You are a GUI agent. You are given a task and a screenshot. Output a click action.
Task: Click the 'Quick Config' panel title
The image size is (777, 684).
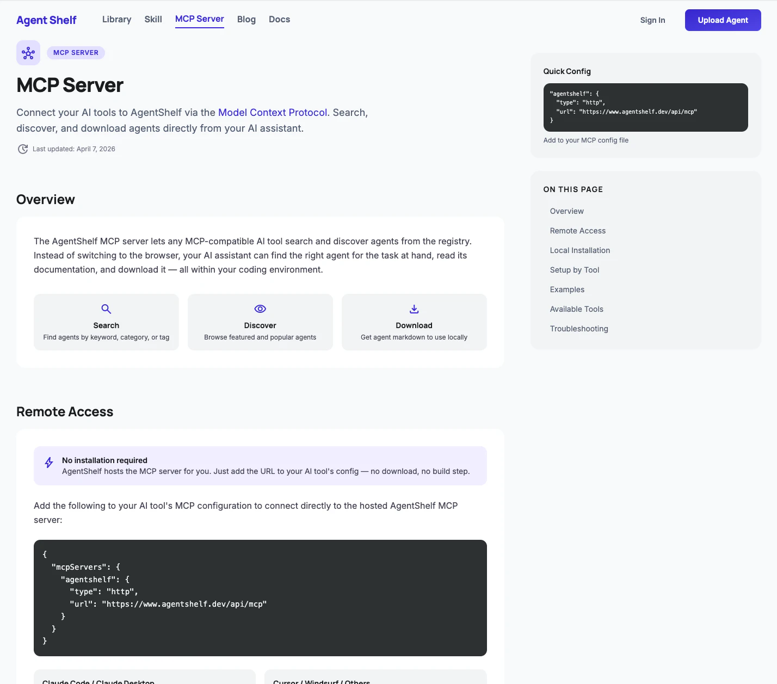[567, 71]
